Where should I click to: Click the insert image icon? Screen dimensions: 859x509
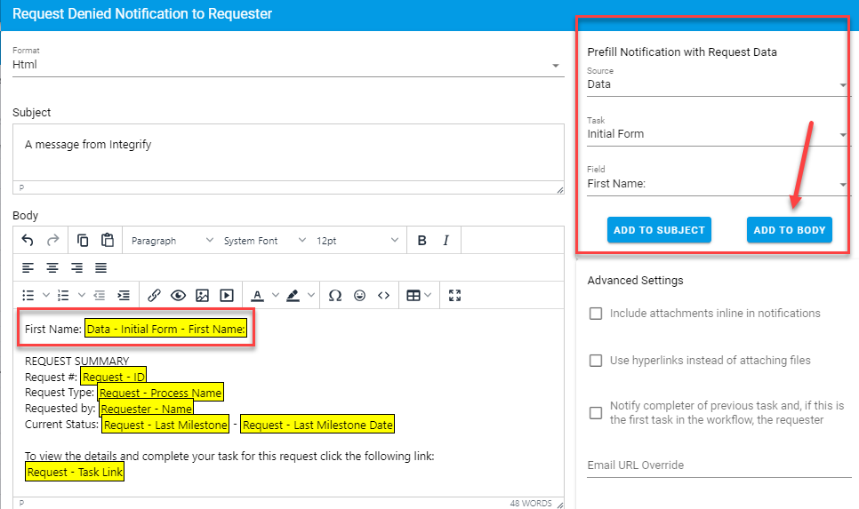[x=203, y=296]
